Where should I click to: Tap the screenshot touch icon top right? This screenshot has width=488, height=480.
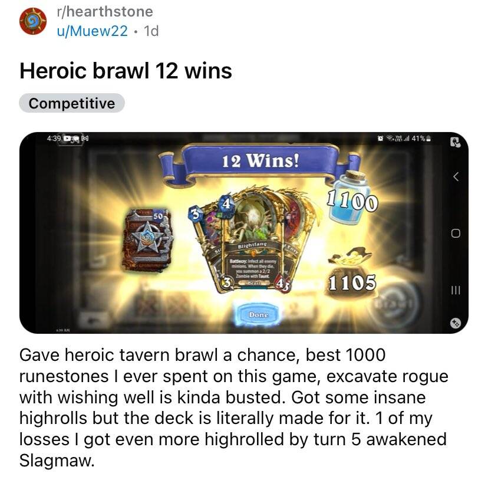click(456, 142)
